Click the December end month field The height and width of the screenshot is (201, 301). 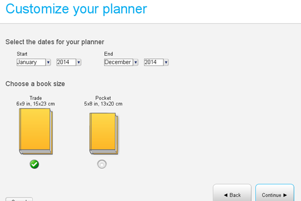tap(118, 62)
